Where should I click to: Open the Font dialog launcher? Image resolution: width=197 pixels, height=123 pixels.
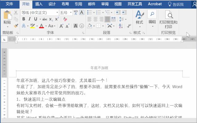coord(83,33)
